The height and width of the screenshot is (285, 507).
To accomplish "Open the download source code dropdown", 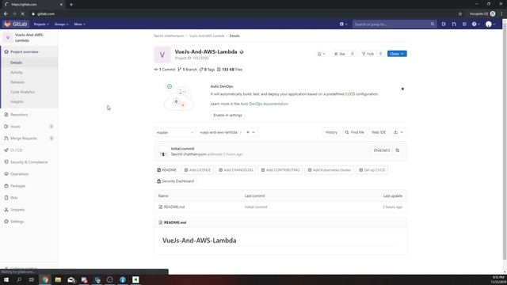I will click(x=398, y=132).
